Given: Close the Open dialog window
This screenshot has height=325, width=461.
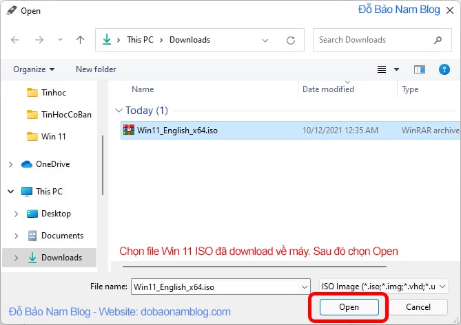Looking at the screenshot, I should [450, 10].
